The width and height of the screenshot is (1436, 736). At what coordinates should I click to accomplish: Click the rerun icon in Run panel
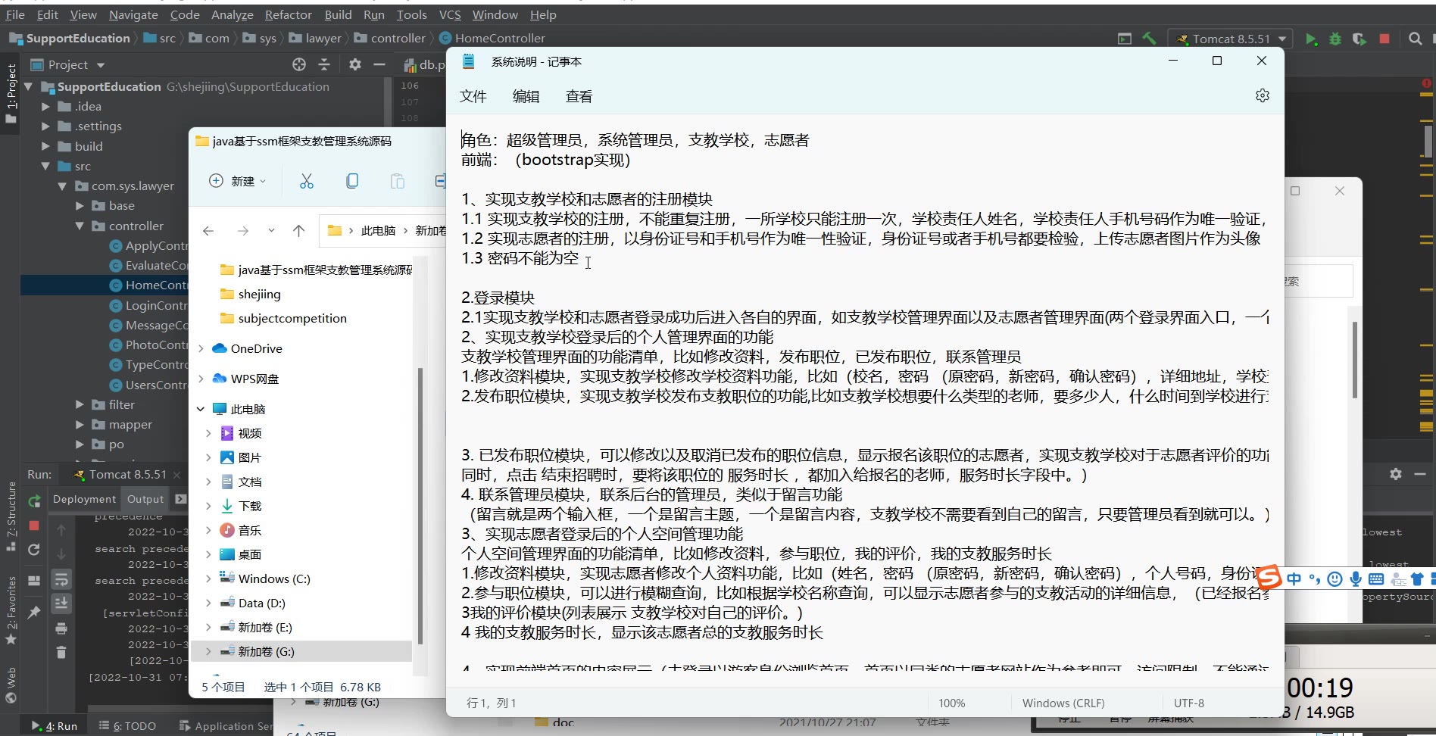(x=34, y=501)
